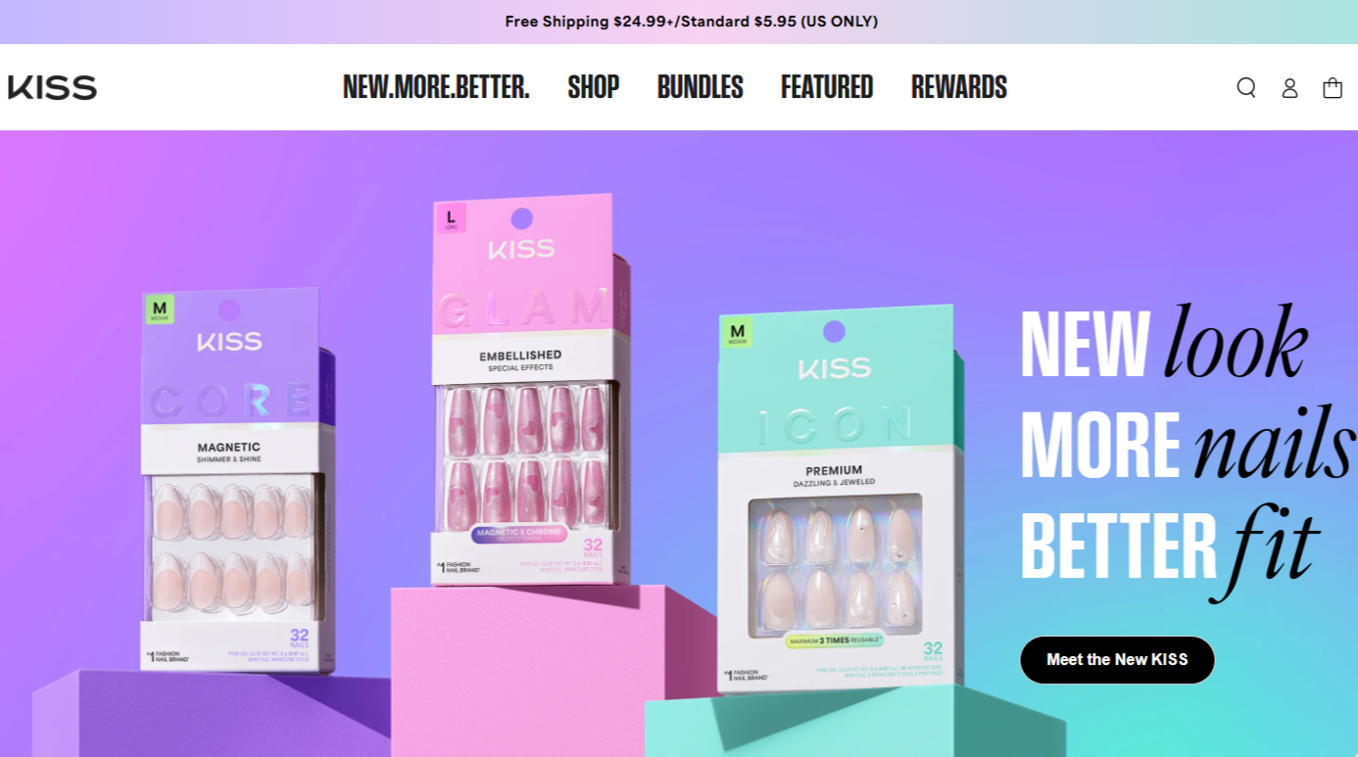Click the MORE nails headline text

(1188, 443)
